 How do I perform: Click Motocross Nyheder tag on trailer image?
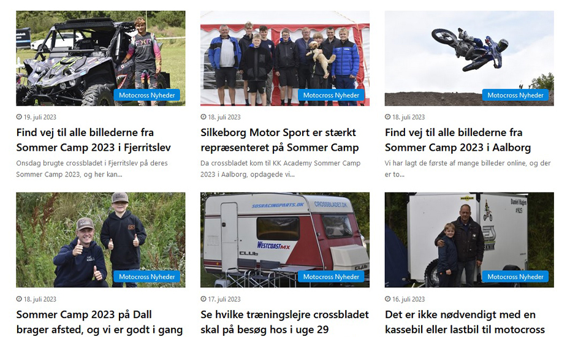pyautogui.click(x=515, y=277)
